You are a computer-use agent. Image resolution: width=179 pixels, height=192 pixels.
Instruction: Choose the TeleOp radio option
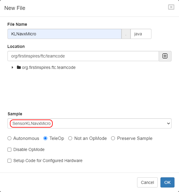(x=45, y=138)
